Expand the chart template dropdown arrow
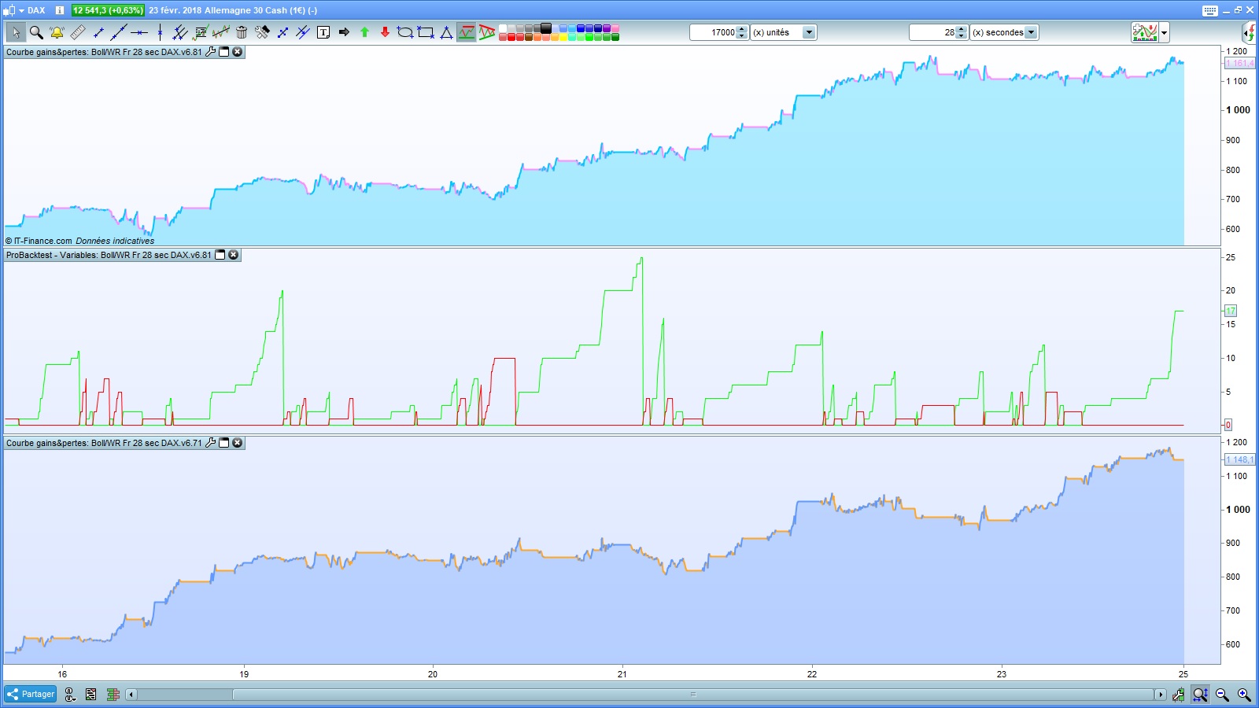 [1165, 32]
